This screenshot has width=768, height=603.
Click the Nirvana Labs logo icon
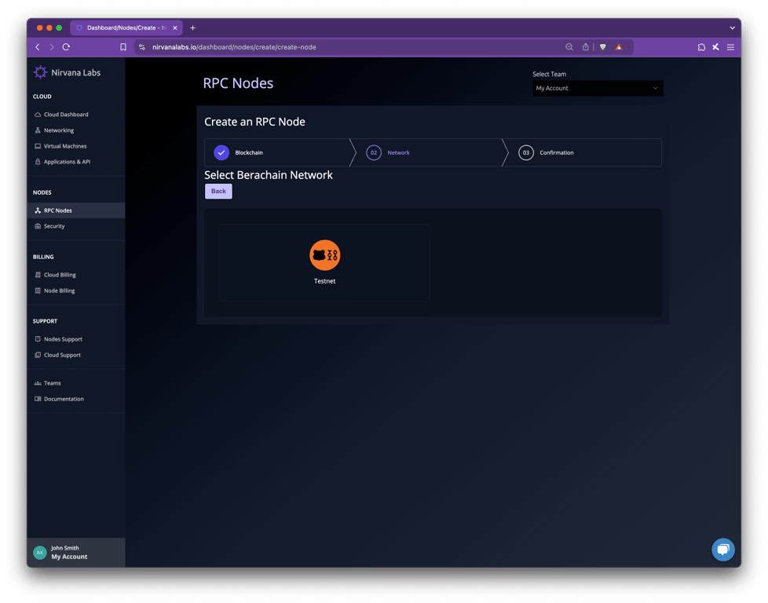pyautogui.click(x=40, y=72)
